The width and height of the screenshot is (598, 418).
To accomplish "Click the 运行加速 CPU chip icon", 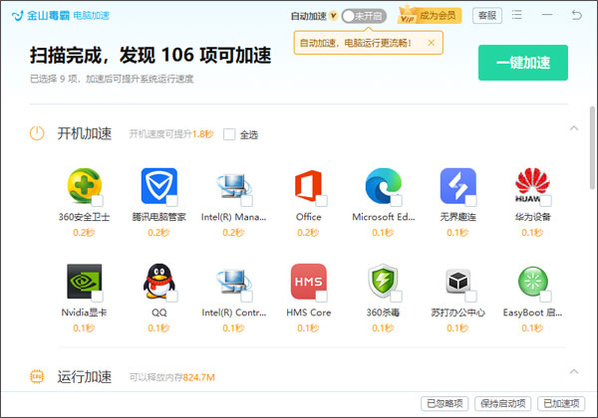I will click(x=37, y=376).
